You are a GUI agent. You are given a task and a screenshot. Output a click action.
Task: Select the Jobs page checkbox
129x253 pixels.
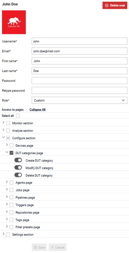click(11, 190)
